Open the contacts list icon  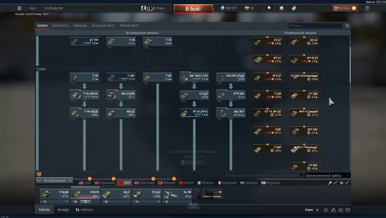(333, 210)
